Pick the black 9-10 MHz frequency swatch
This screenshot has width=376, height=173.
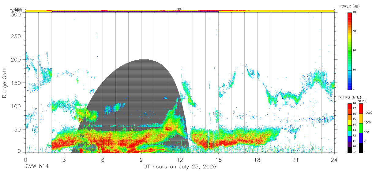(349, 149)
